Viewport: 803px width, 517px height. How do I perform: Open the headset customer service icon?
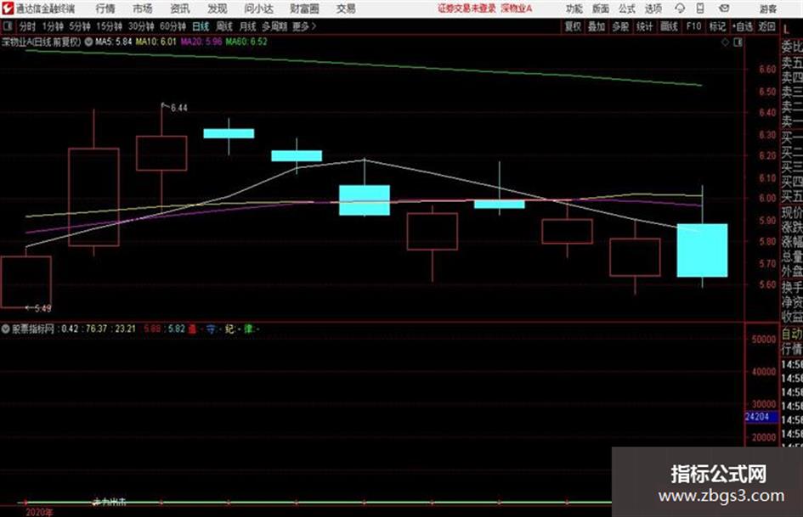click(680, 8)
